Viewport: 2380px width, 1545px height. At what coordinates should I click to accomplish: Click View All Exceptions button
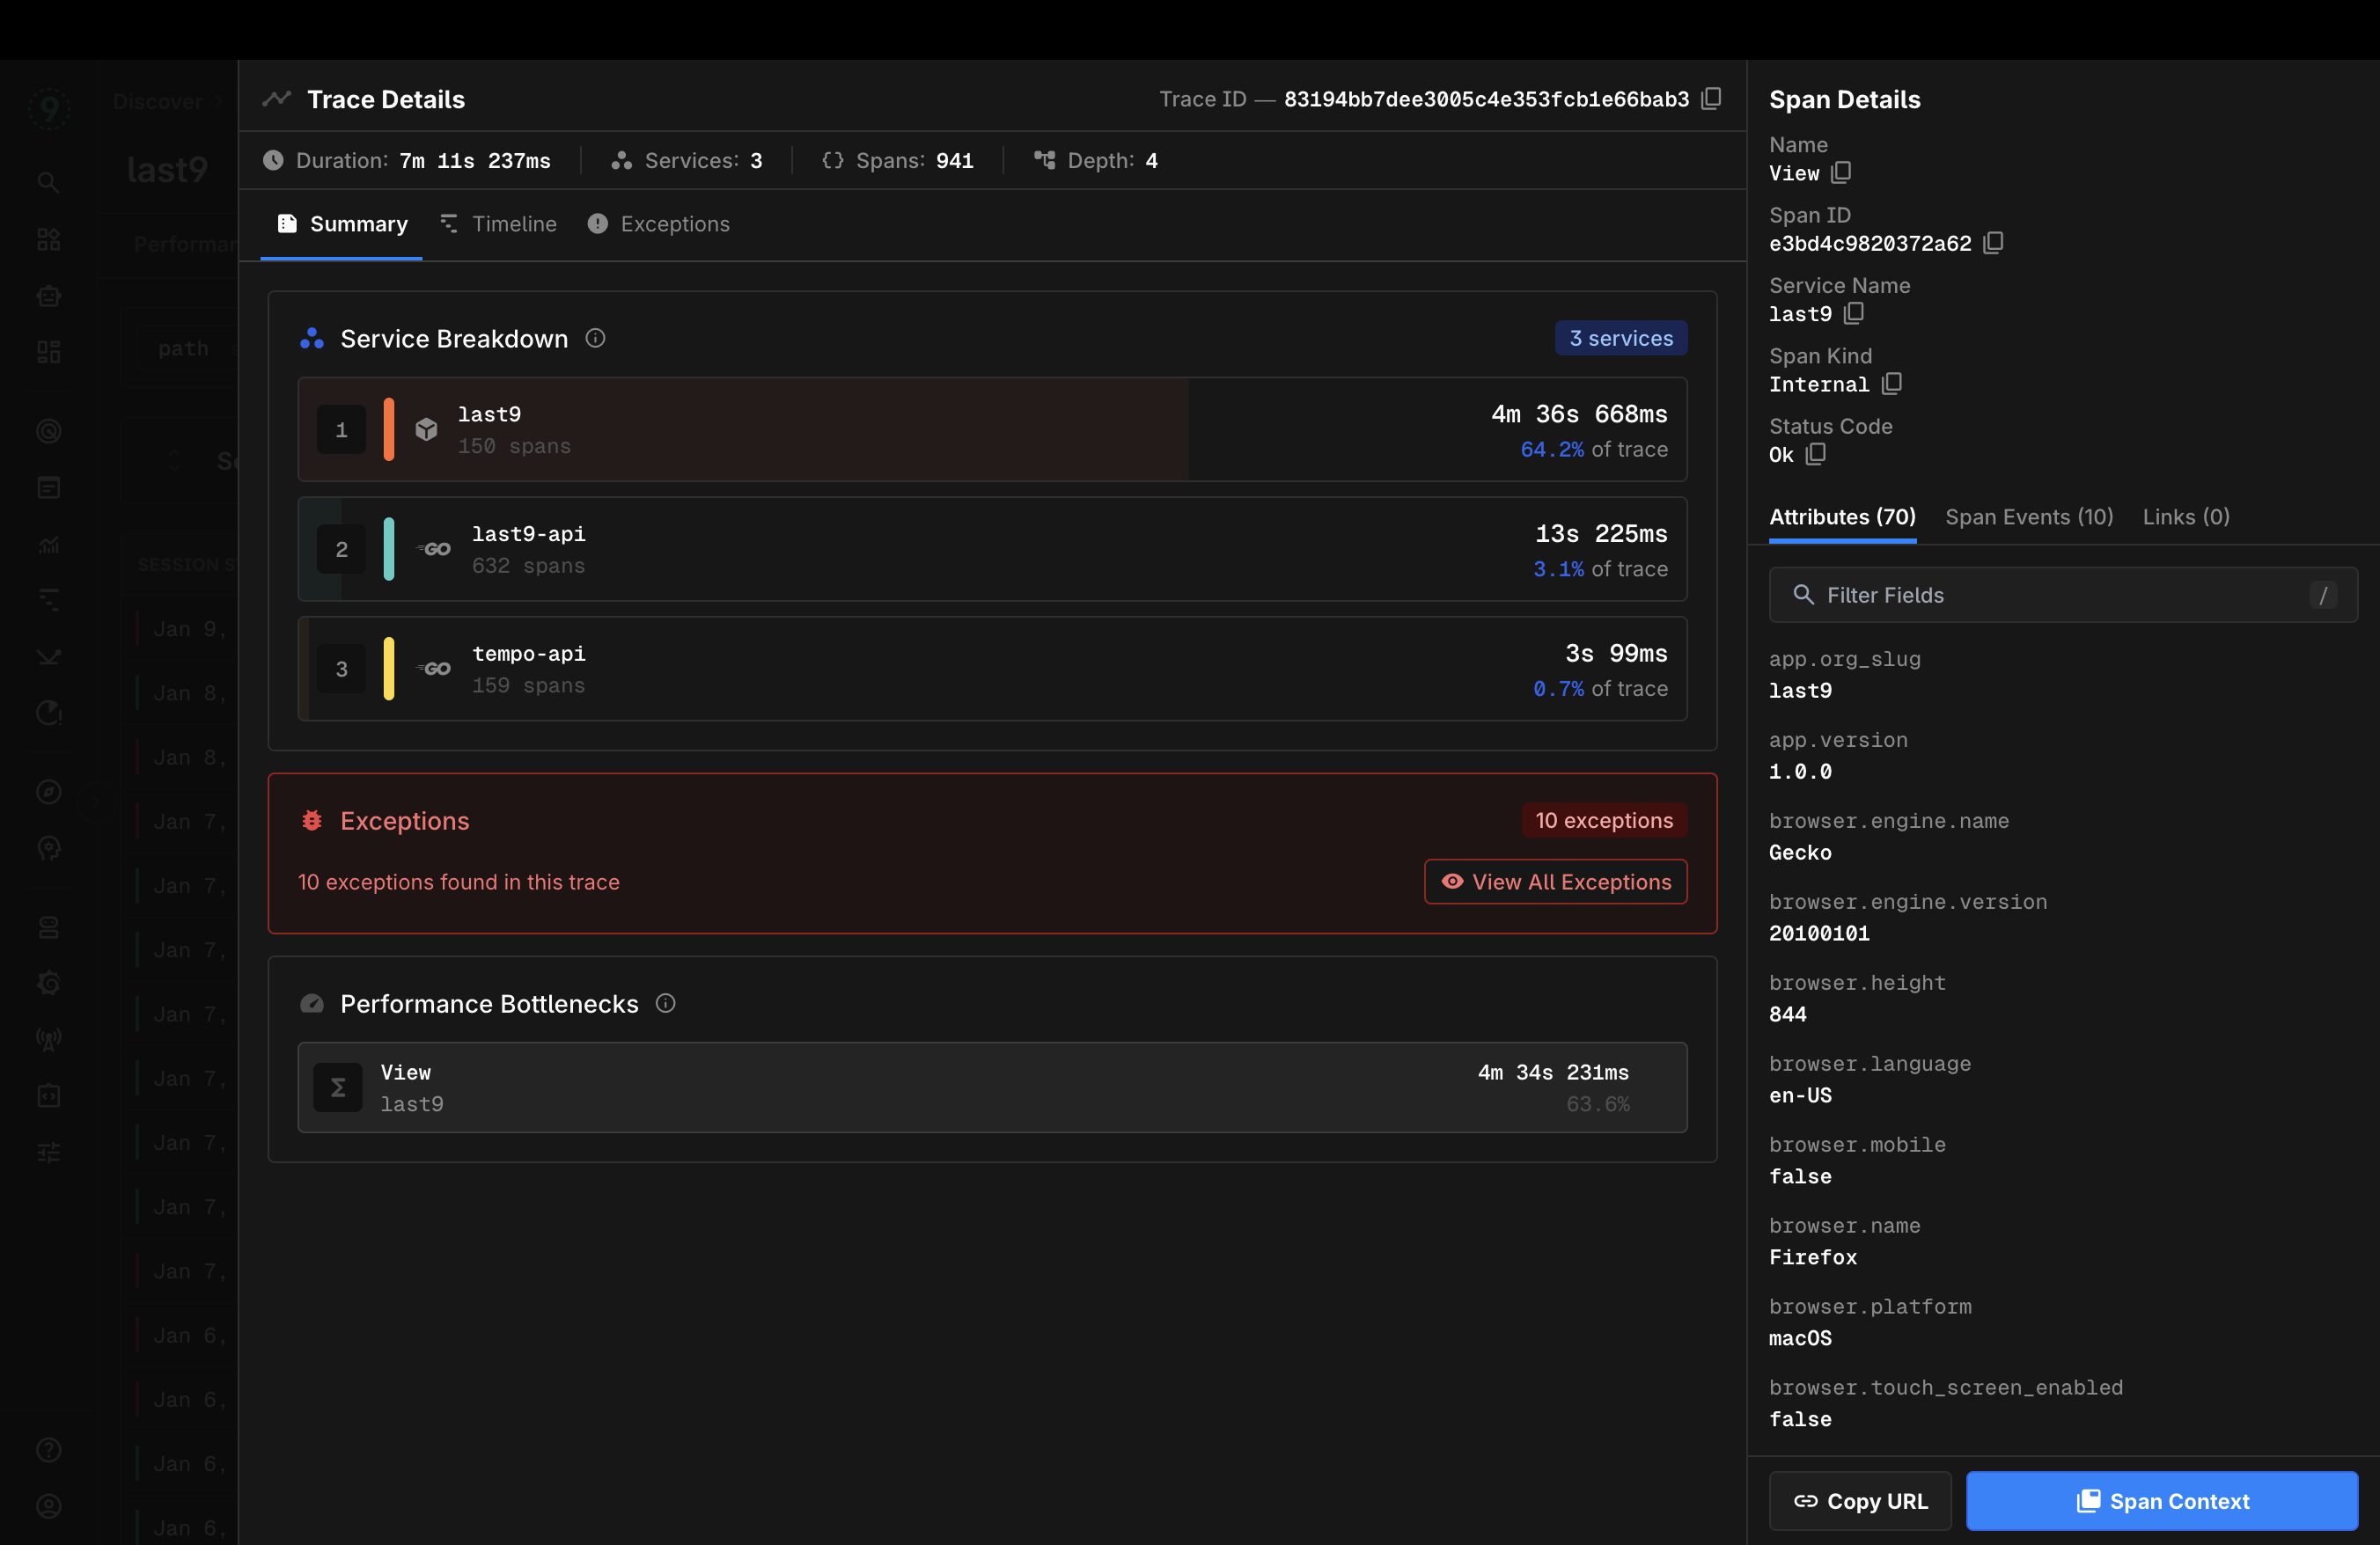(x=1555, y=882)
